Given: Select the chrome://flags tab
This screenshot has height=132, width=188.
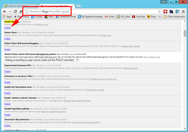Looking at the screenshot, I should click(x=56, y=6).
